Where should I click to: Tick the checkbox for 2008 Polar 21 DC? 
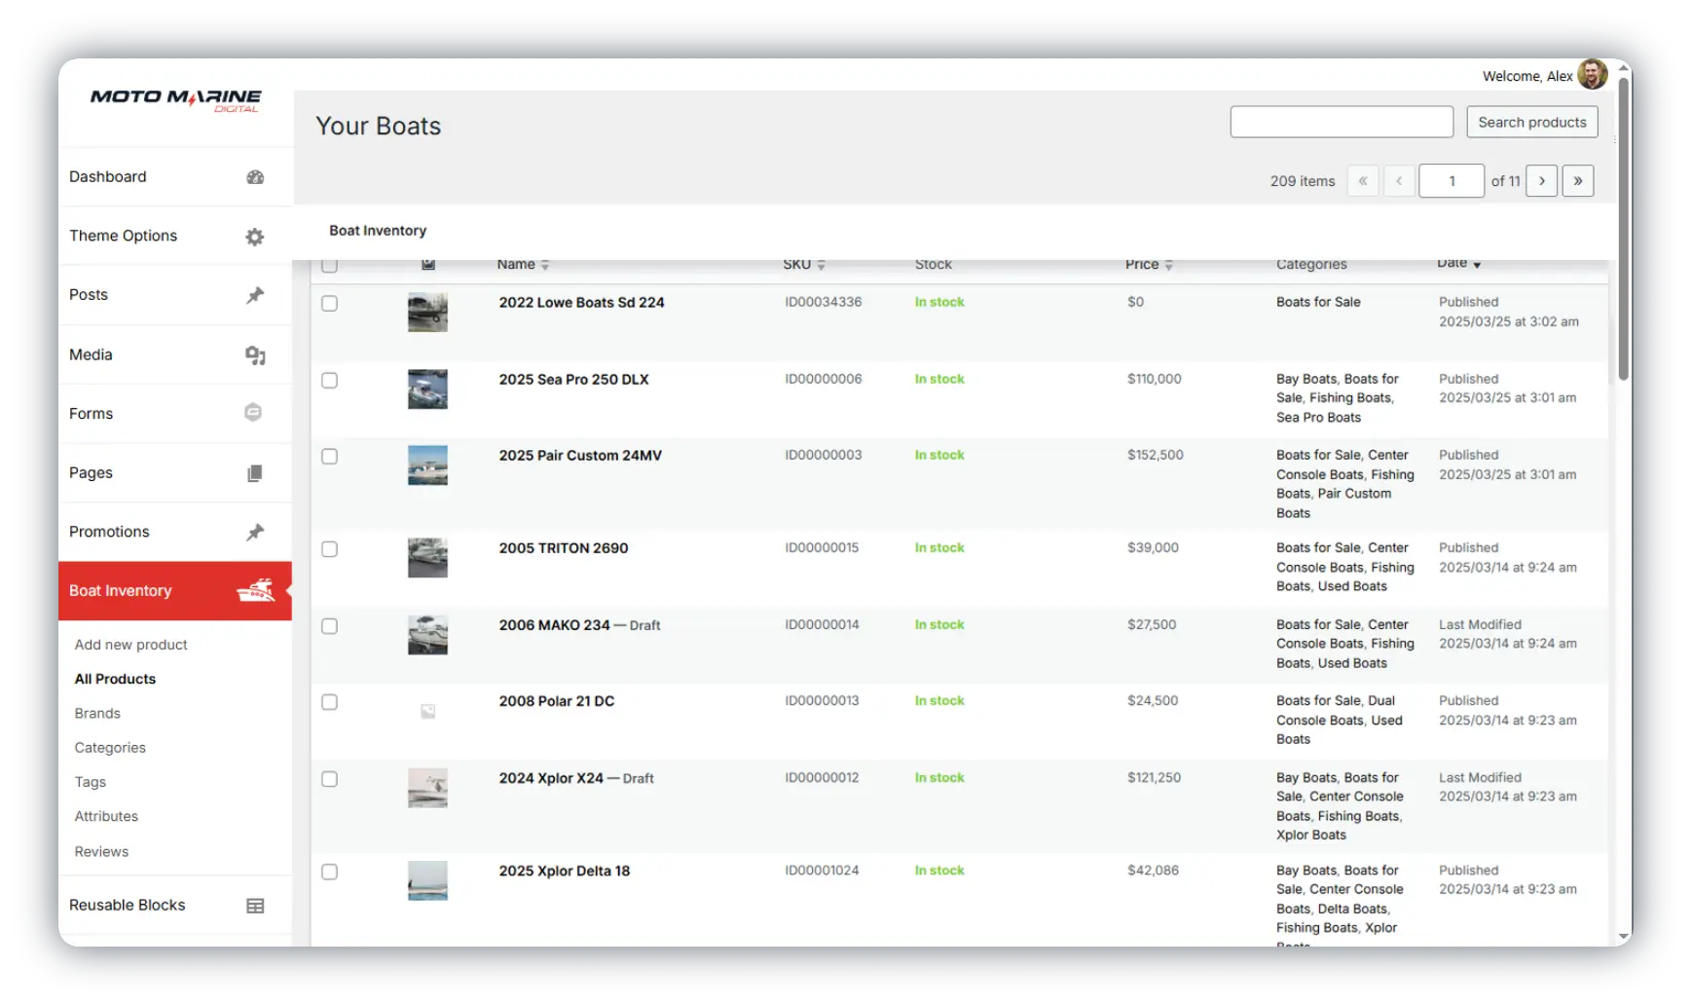(330, 702)
